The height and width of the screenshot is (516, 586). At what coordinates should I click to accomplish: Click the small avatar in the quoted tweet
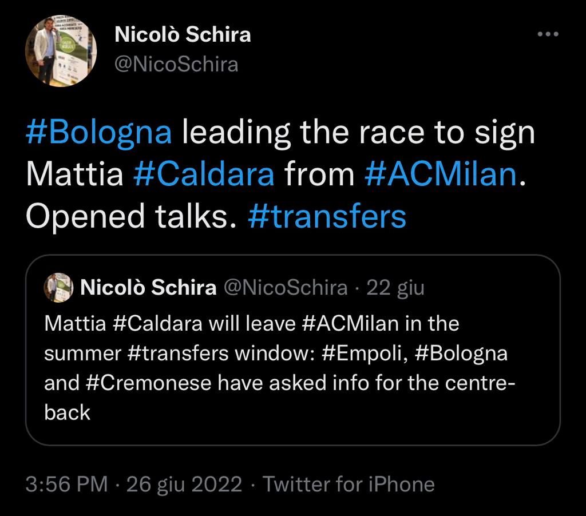pos(59,288)
